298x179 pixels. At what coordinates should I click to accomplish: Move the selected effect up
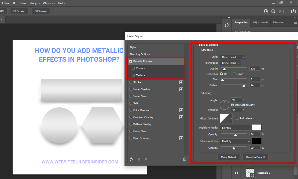[x=139, y=159]
